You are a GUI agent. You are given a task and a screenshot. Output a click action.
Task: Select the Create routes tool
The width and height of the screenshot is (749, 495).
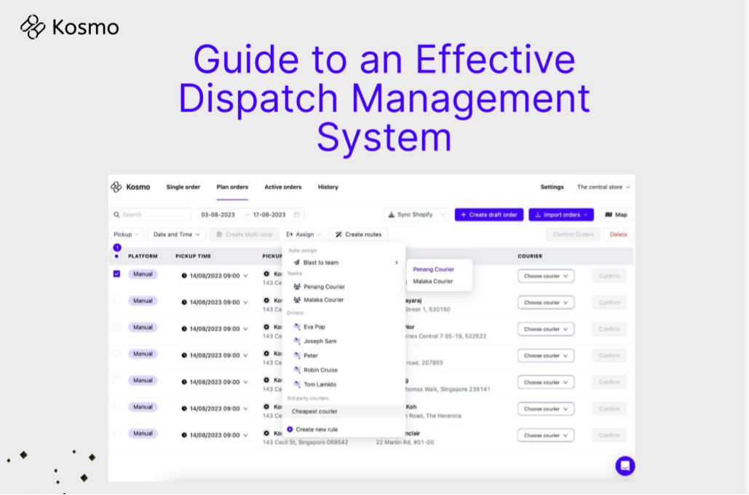tap(360, 234)
